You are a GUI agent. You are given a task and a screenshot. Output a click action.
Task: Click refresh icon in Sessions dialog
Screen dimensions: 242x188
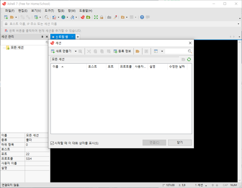[x=189, y=59]
